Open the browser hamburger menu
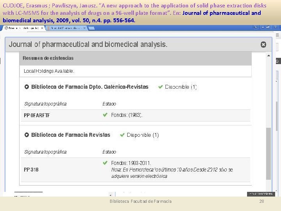Viewport: 281px width, 211px height. click(x=277, y=35)
